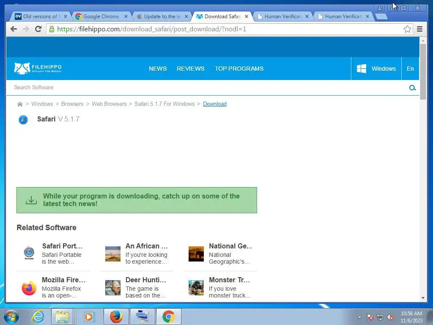433x325 pixels.
Task: Click the Download breadcrumb link
Action: click(x=215, y=104)
